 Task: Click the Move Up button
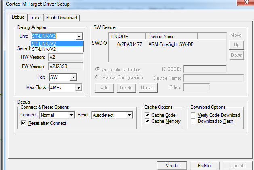(237, 45)
